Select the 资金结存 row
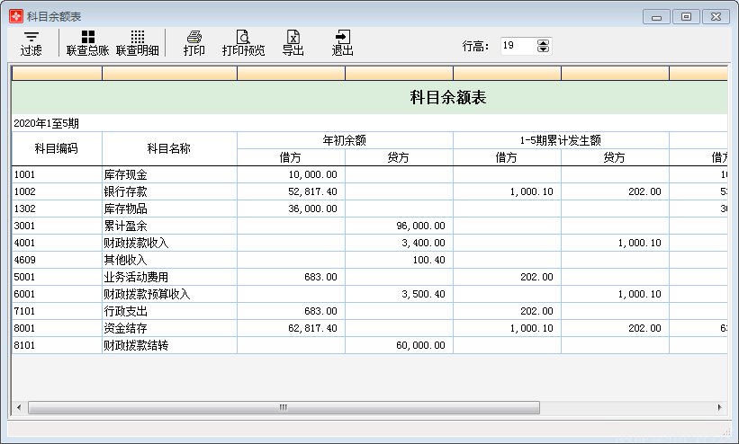 (x=169, y=328)
